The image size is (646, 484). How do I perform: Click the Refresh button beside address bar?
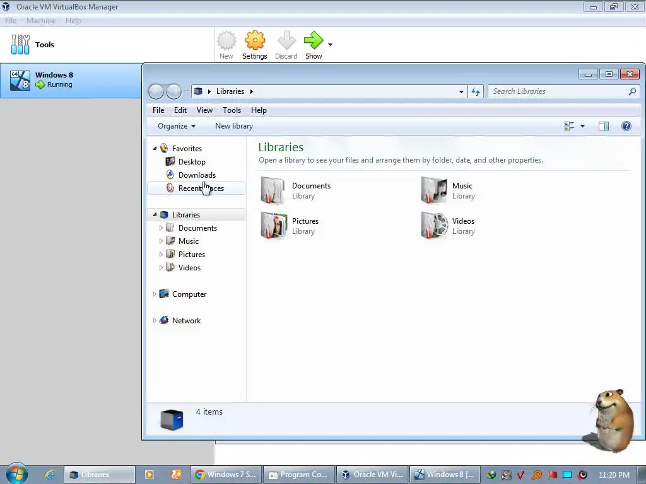pyautogui.click(x=476, y=91)
